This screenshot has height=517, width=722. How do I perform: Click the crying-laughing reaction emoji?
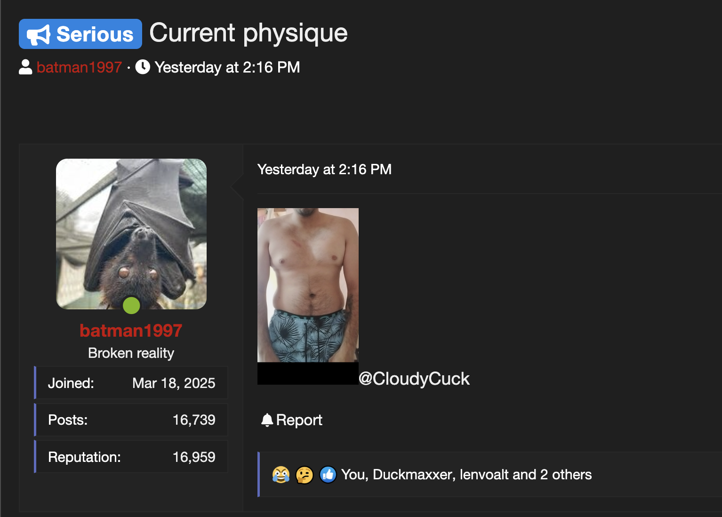281,475
